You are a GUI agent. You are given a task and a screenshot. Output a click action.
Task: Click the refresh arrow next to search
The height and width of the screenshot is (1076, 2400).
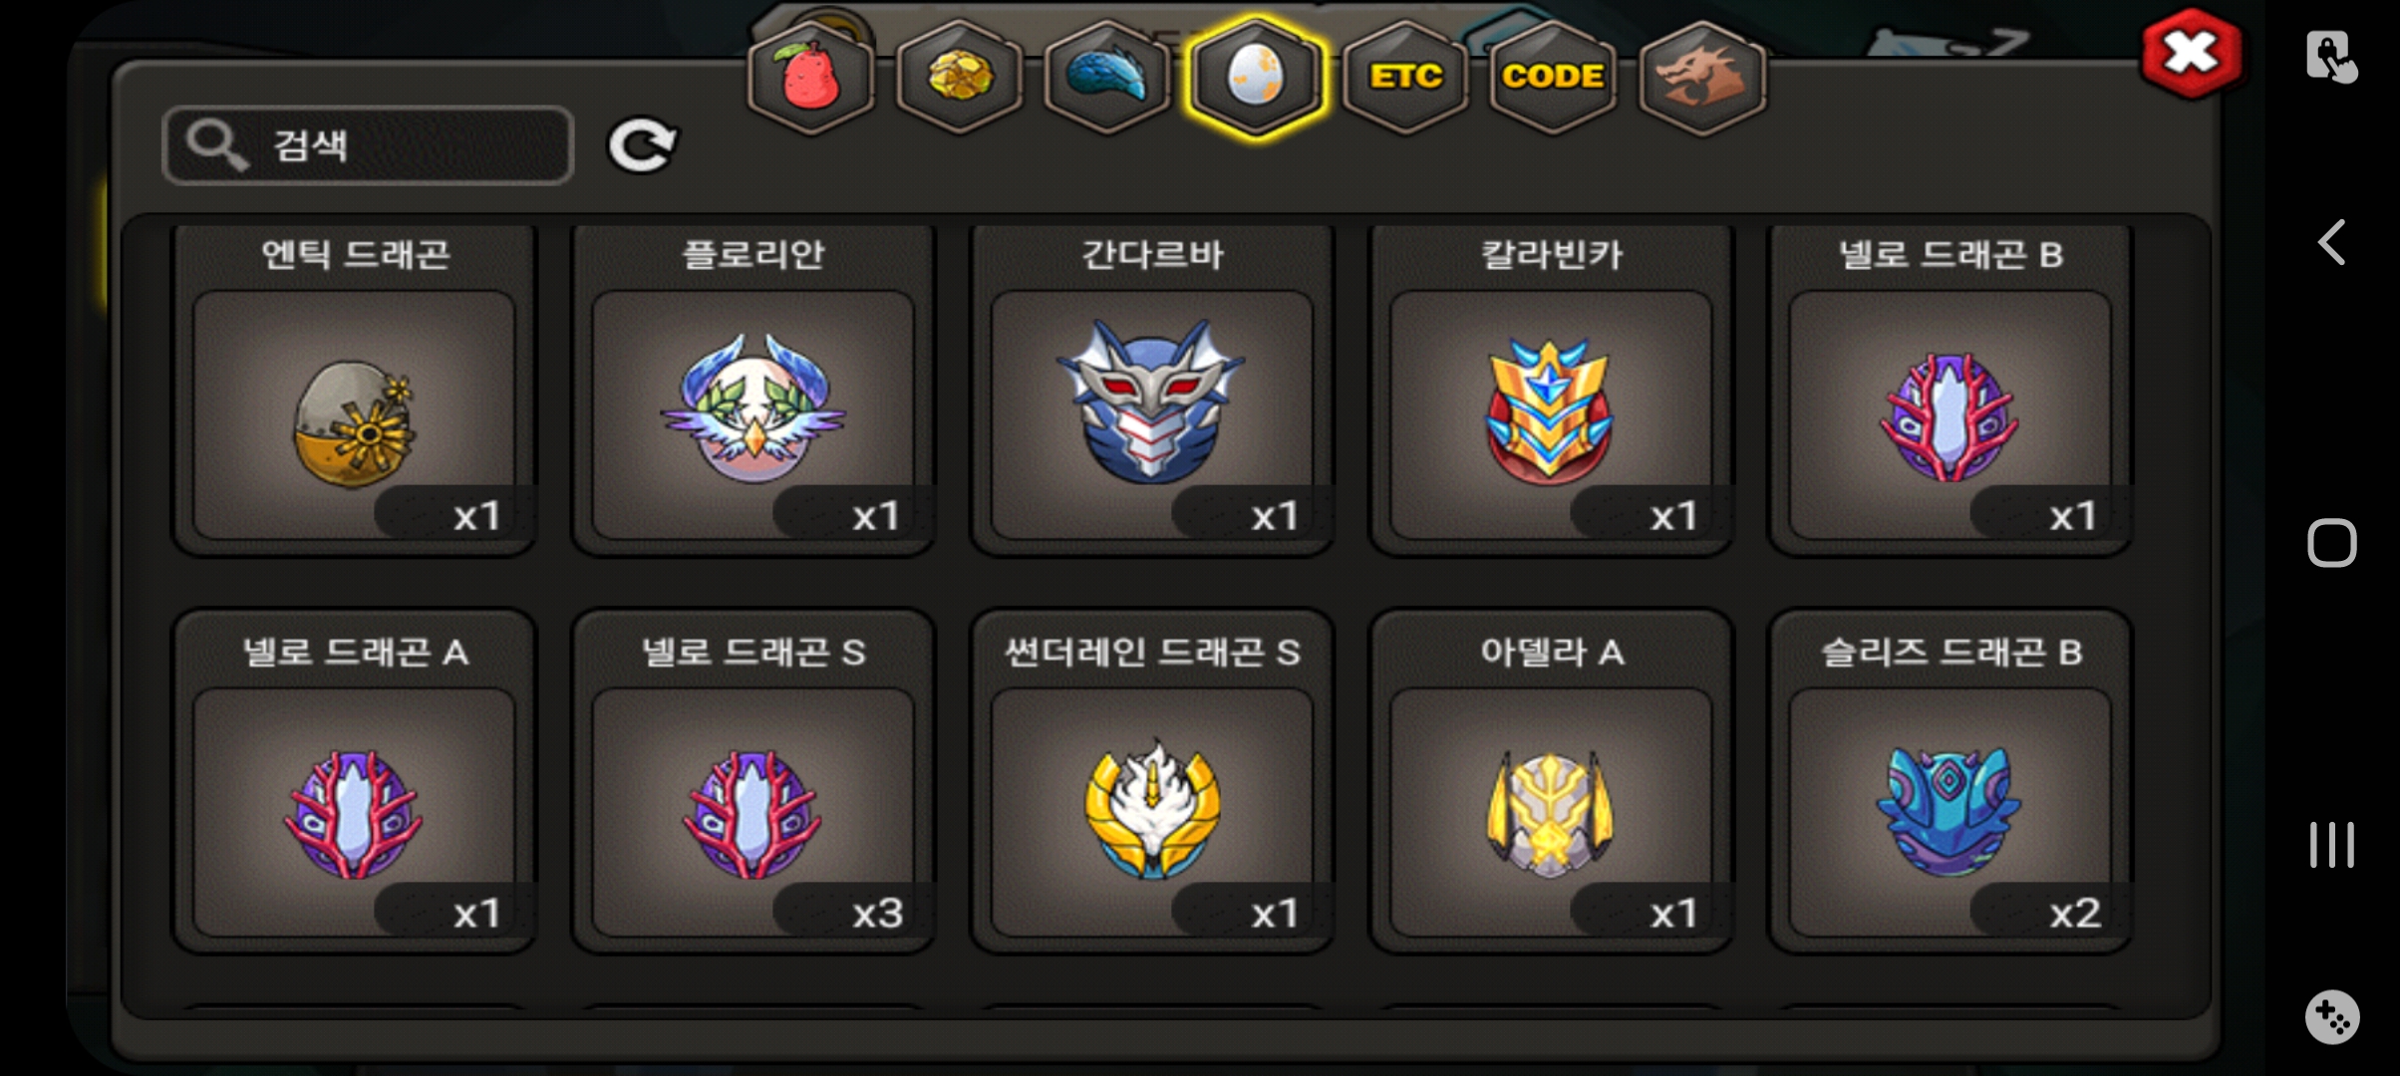[642, 145]
